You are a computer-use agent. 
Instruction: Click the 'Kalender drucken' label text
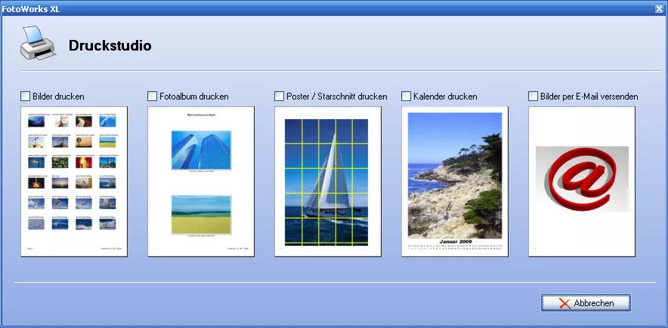click(x=445, y=97)
